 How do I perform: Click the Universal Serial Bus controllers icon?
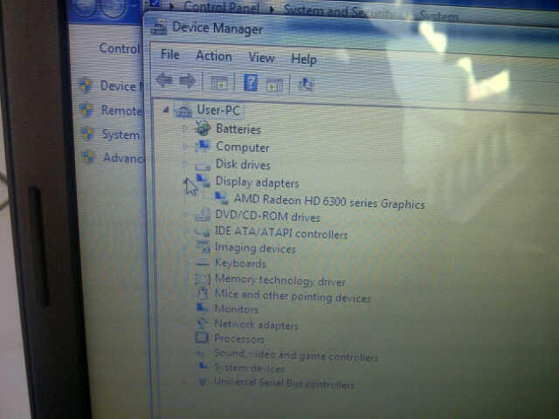coord(202,381)
